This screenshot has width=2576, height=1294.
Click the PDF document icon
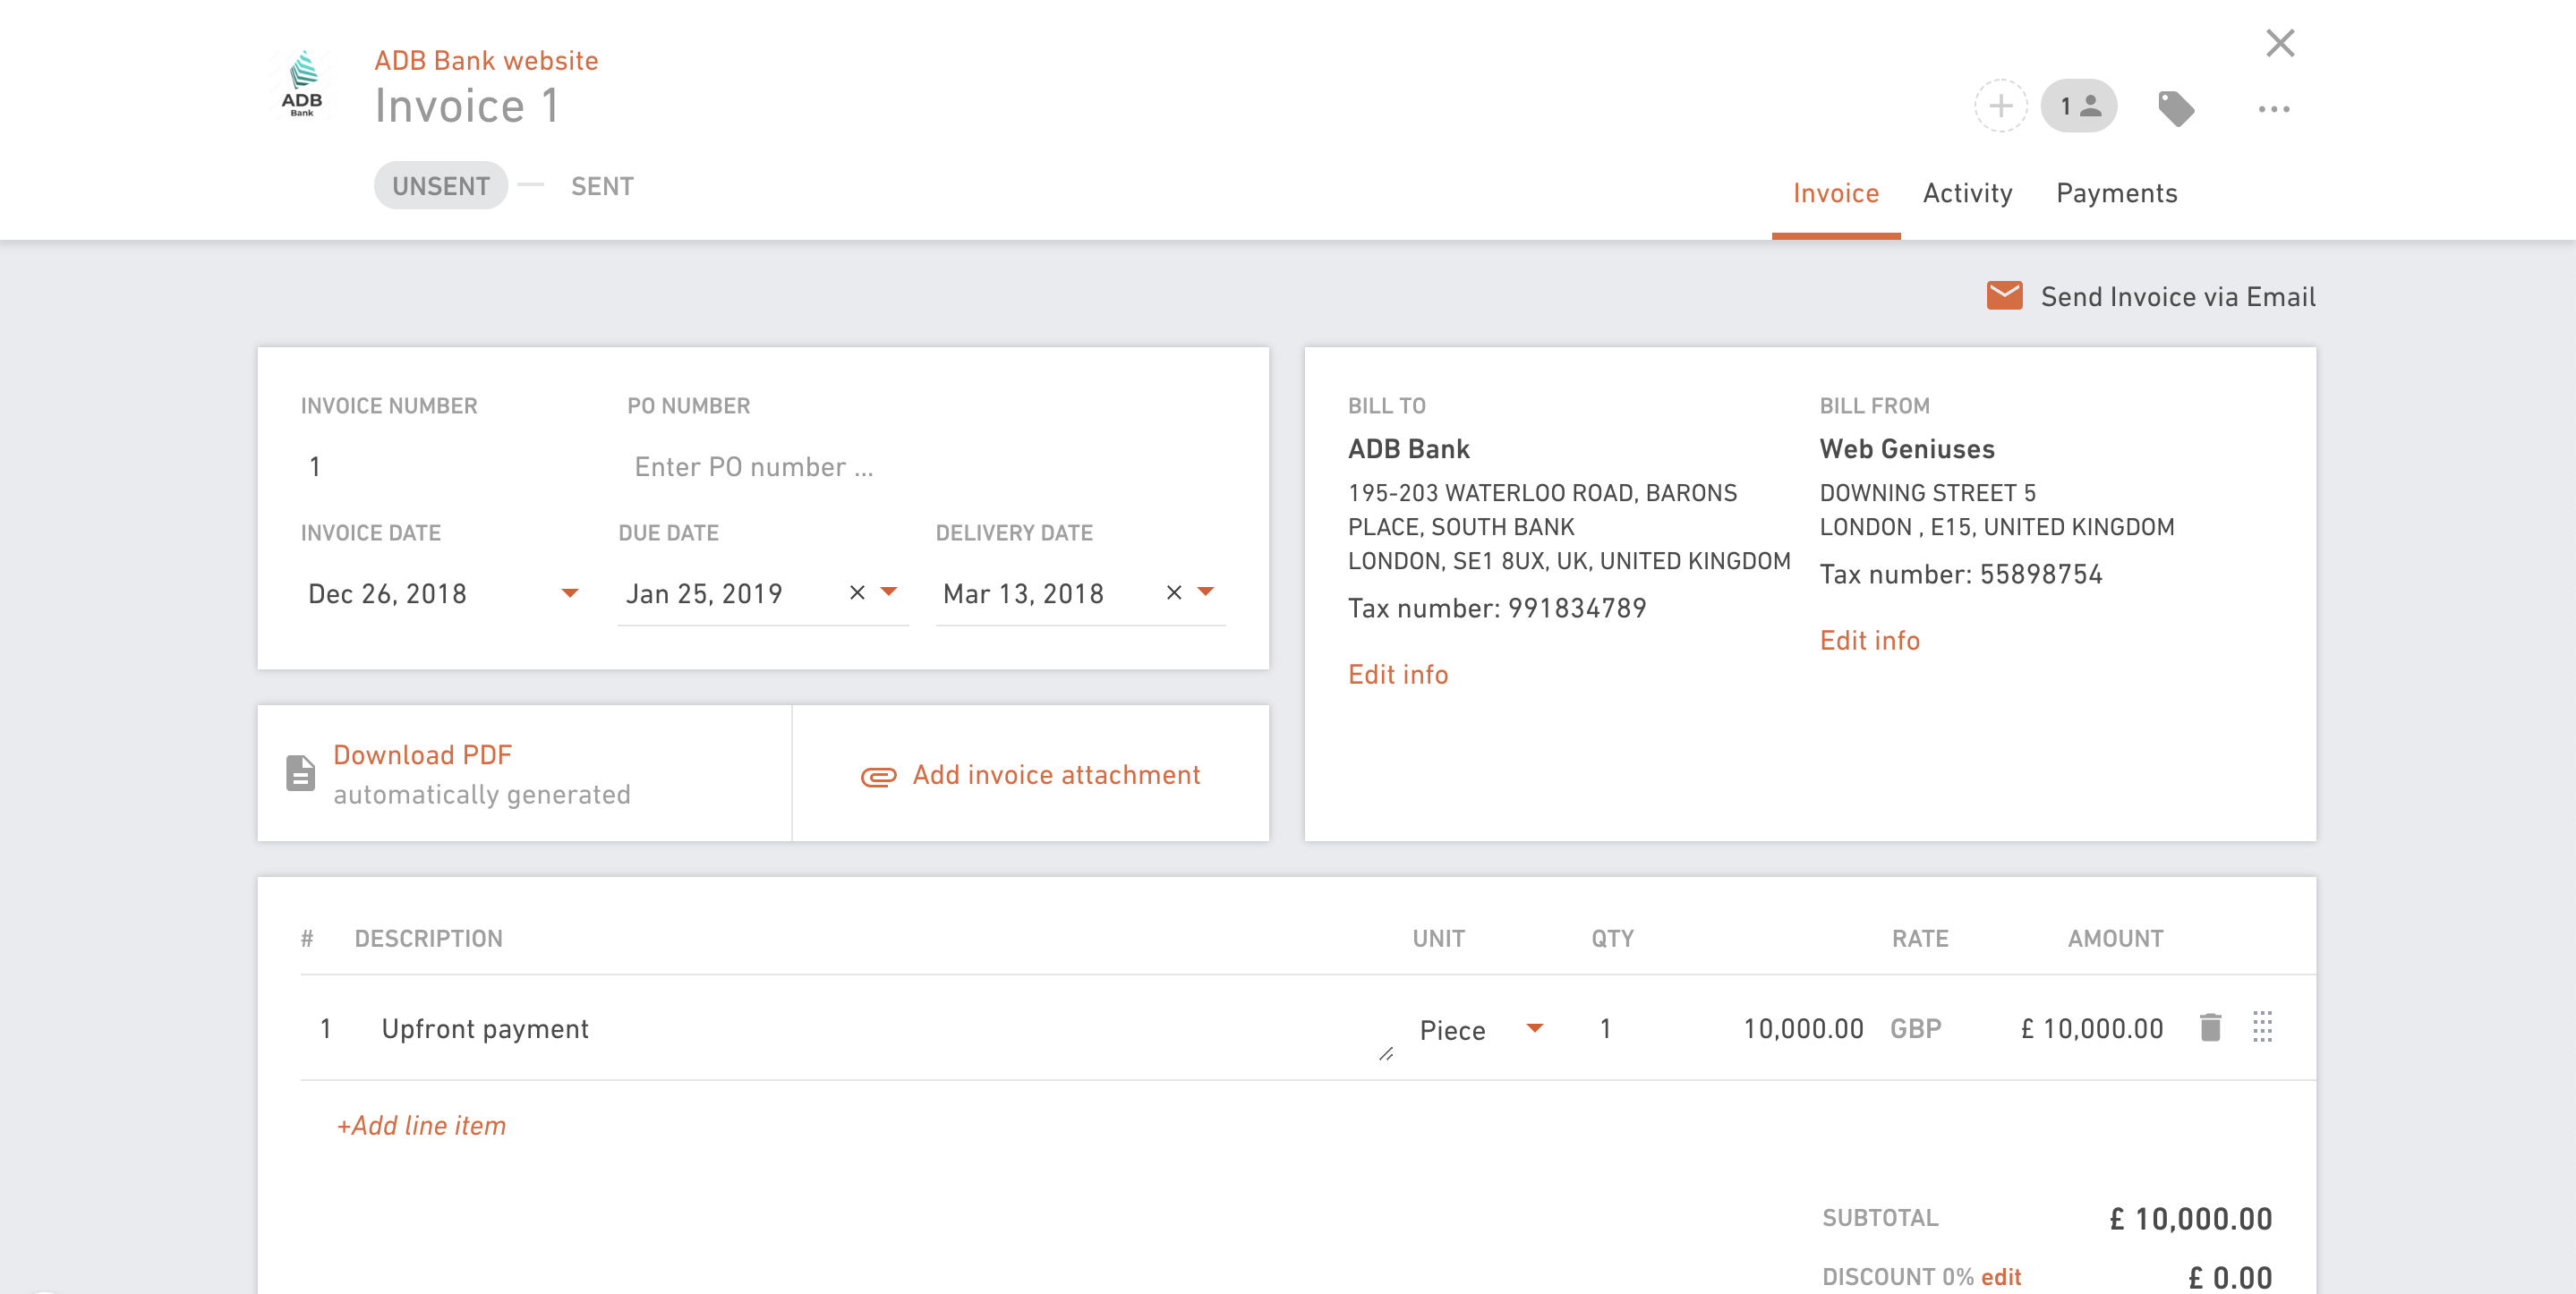click(300, 773)
